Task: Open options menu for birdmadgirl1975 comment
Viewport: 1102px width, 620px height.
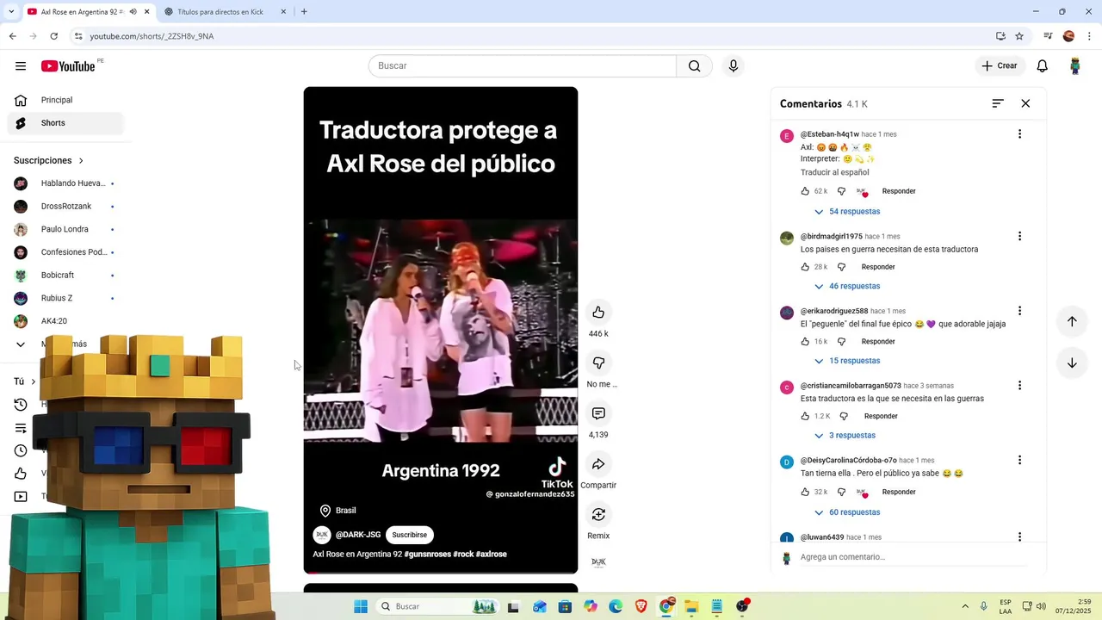Action: tap(1019, 236)
